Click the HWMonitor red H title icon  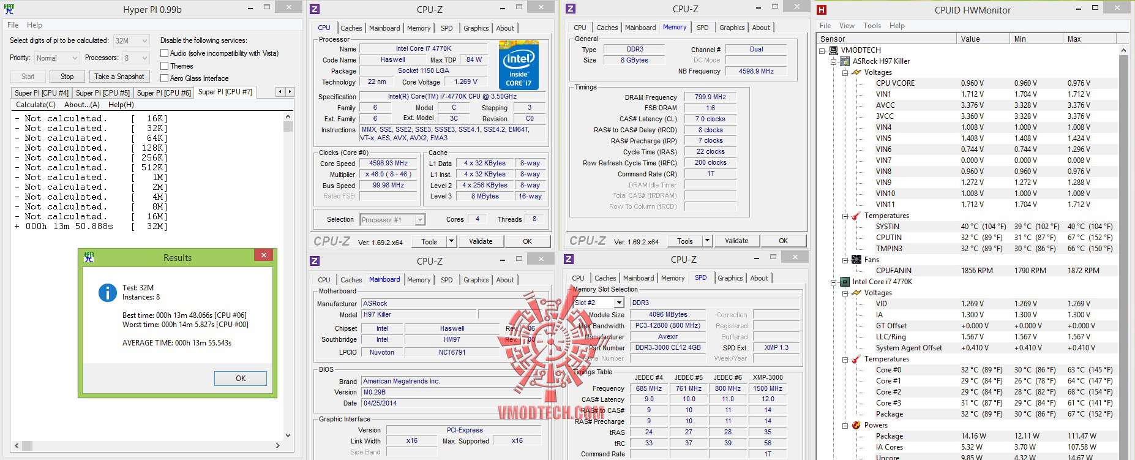tap(822, 10)
